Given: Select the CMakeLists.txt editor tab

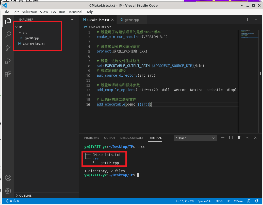Looking at the screenshot, I should [98, 20].
